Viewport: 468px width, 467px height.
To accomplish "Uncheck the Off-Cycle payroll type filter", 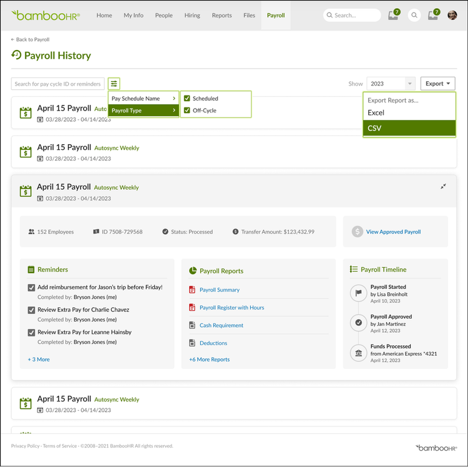I will (x=187, y=110).
